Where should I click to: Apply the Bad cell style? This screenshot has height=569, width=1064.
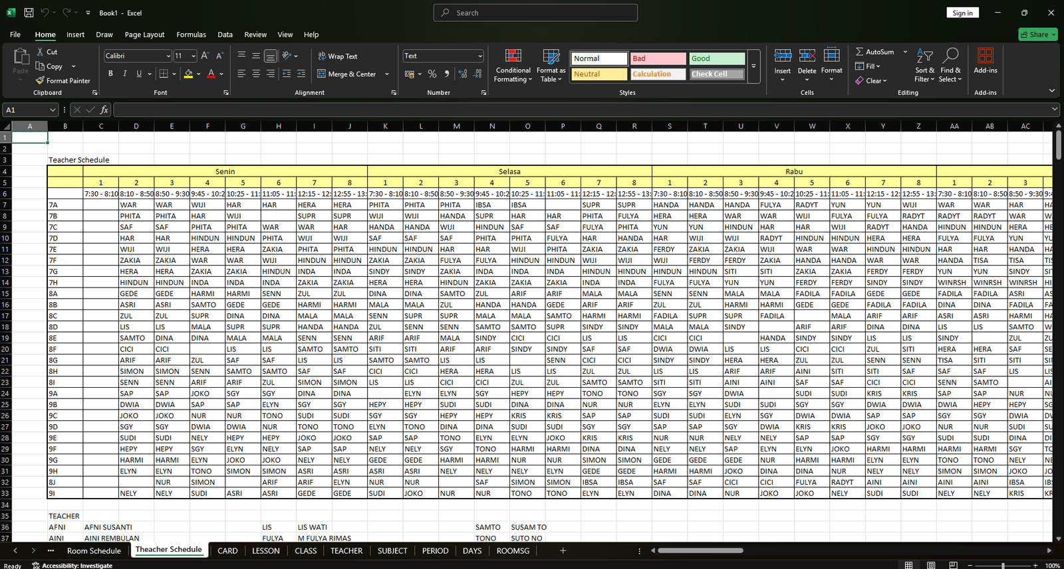[658, 58]
